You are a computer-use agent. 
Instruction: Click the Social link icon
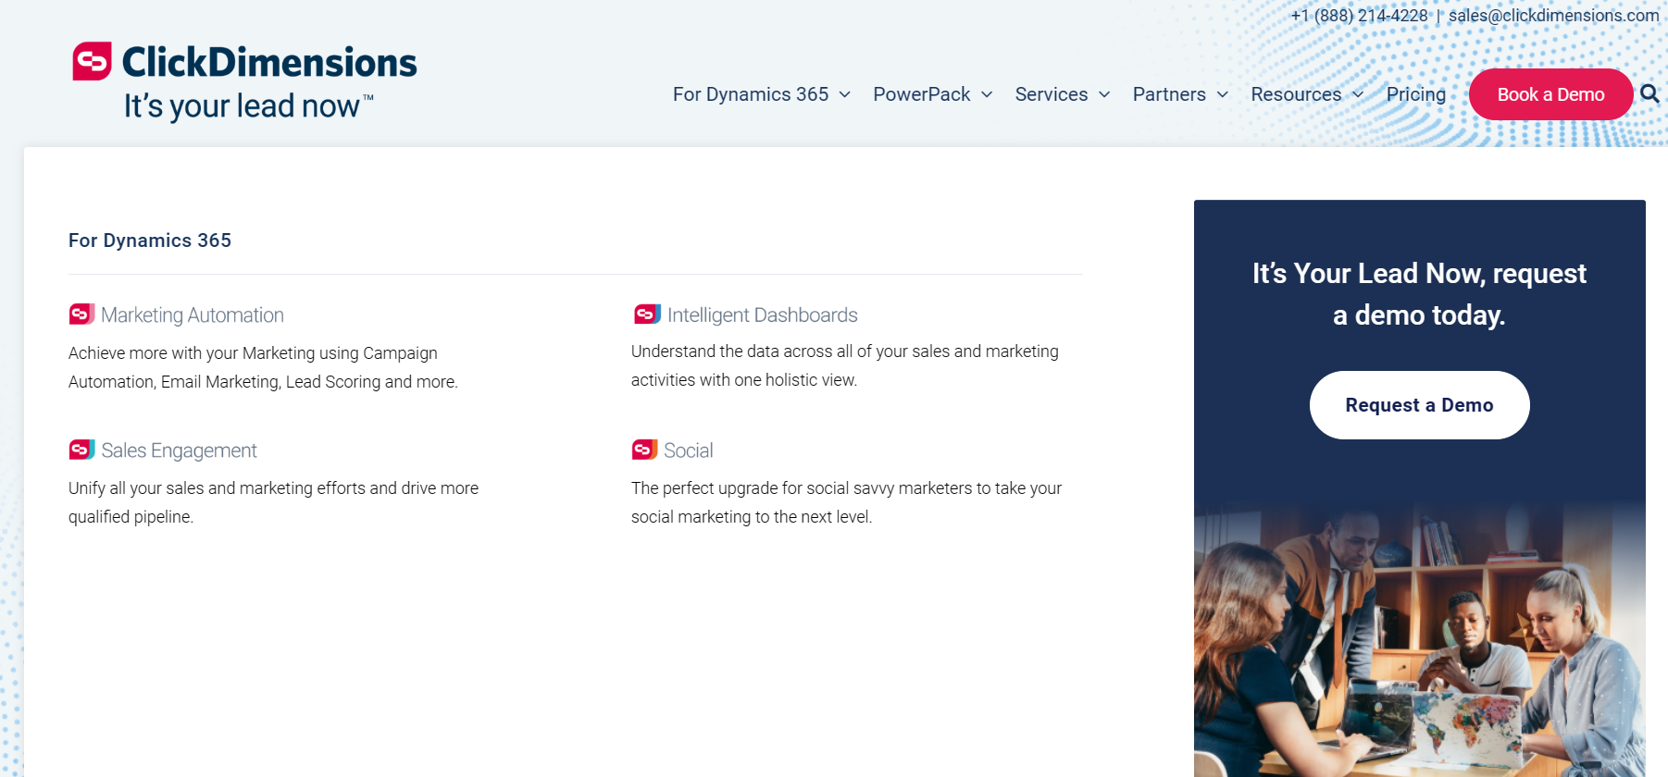tap(644, 450)
